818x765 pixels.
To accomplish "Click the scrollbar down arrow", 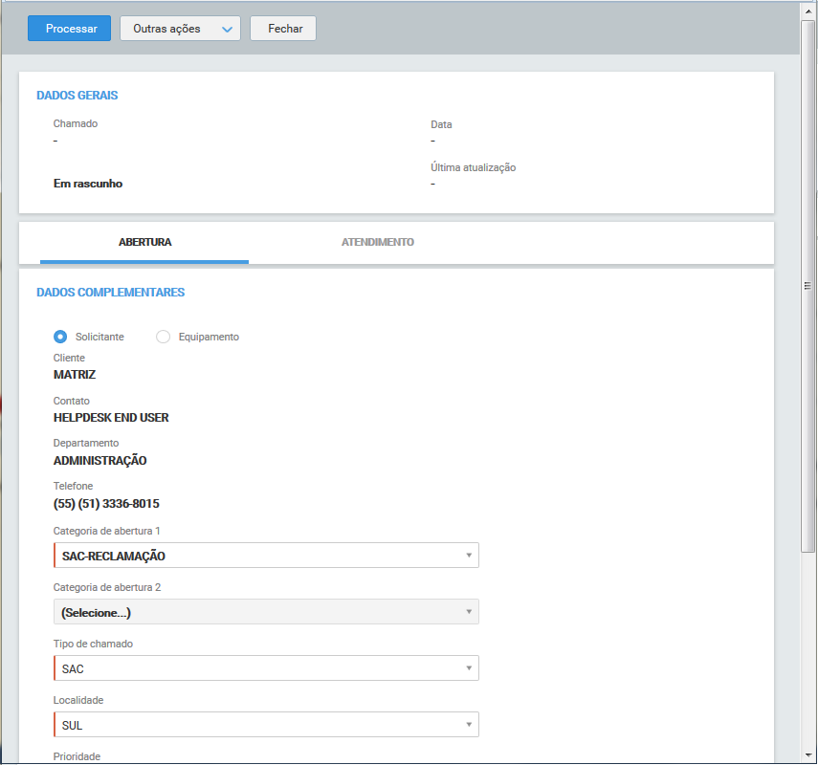I will click(x=808, y=755).
